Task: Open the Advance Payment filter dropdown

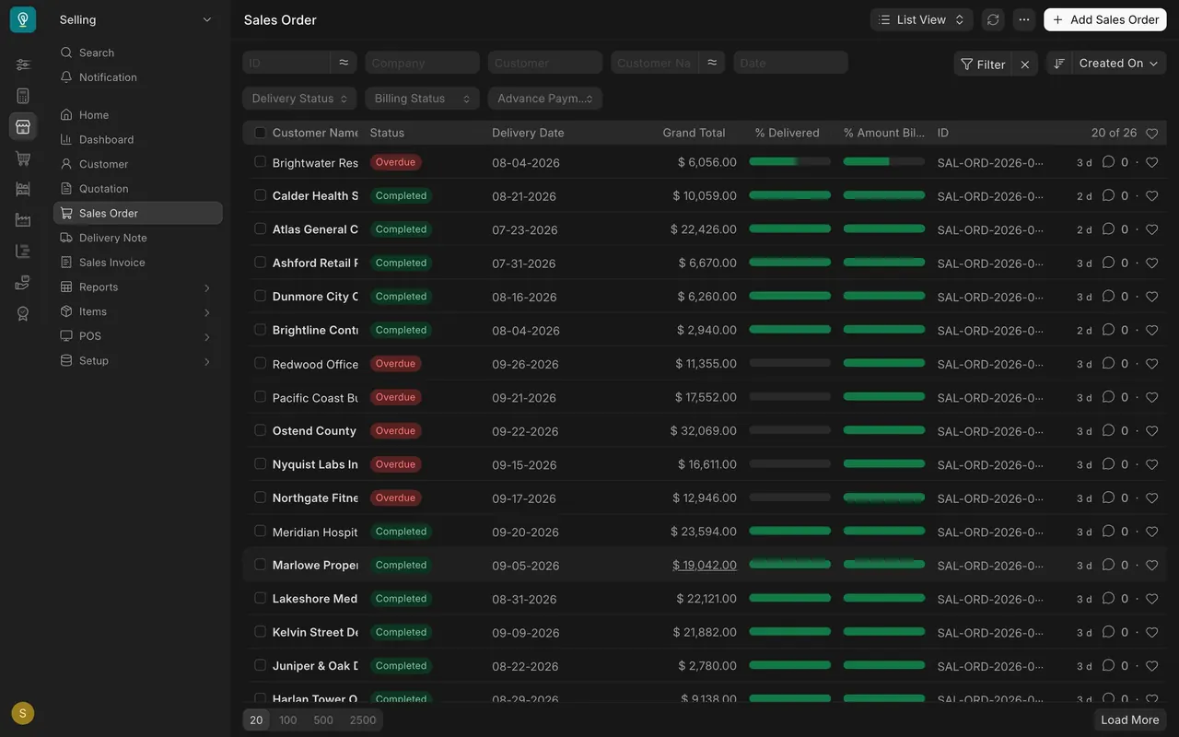Action: click(545, 99)
